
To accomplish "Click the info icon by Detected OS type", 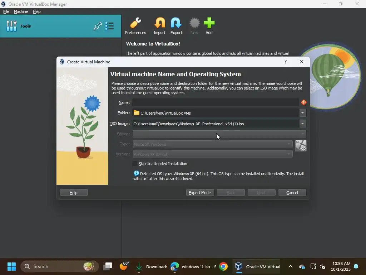I will point(136,173).
